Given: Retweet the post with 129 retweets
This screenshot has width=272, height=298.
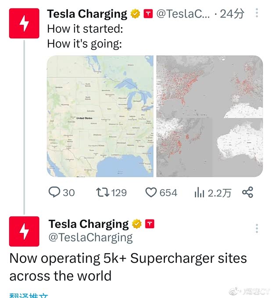Looking at the screenshot, I should click(101, 192).
